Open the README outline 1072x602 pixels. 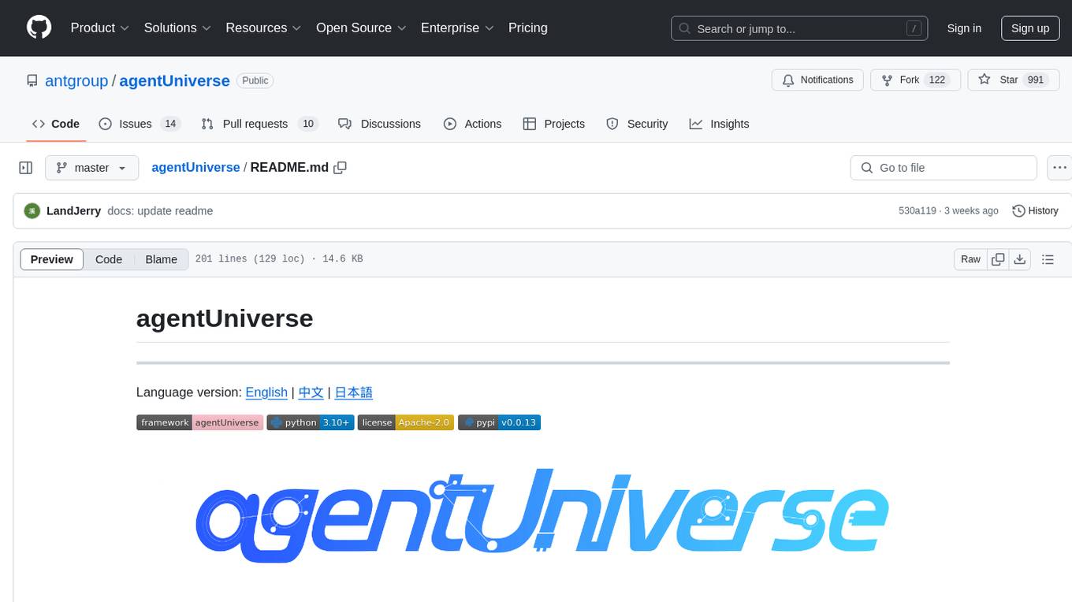[1048, 259]
